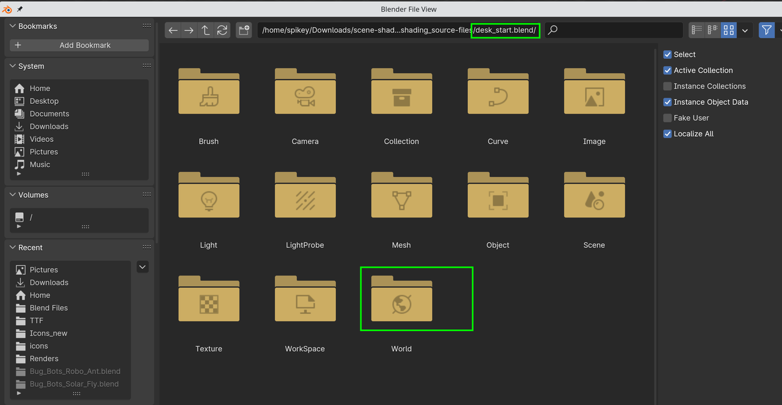Click the file path text field

[400, 30]
